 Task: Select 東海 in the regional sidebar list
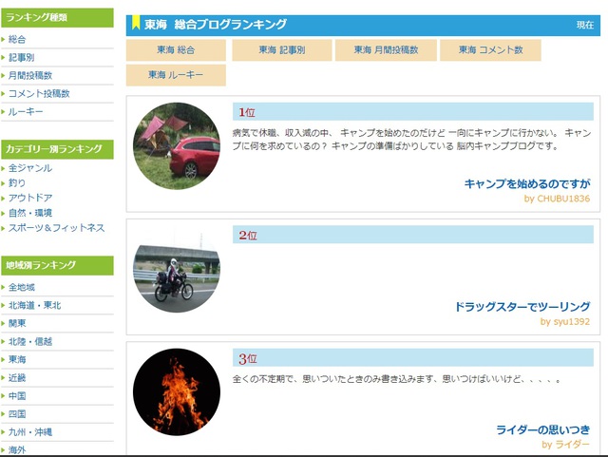tap(17, 359)
